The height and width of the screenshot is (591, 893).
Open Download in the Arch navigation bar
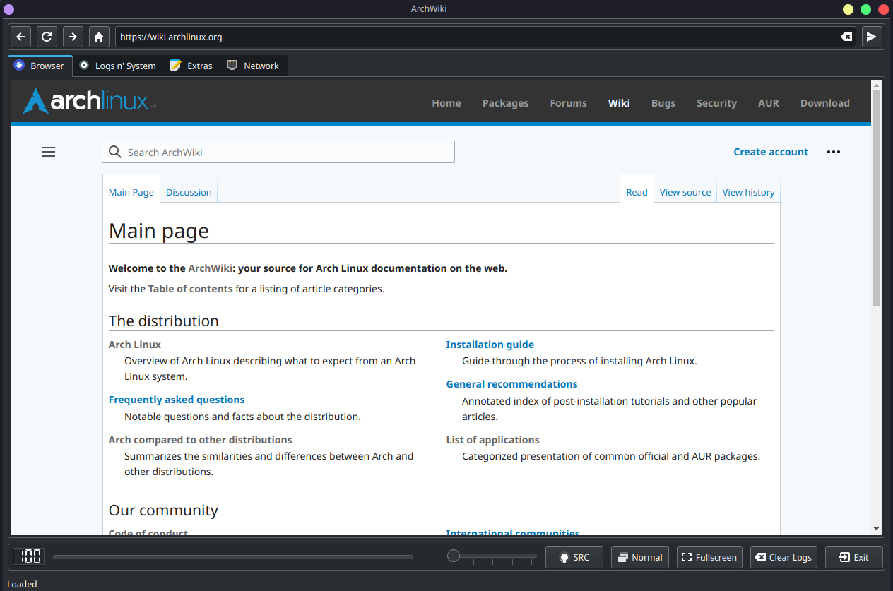[825, 103]
